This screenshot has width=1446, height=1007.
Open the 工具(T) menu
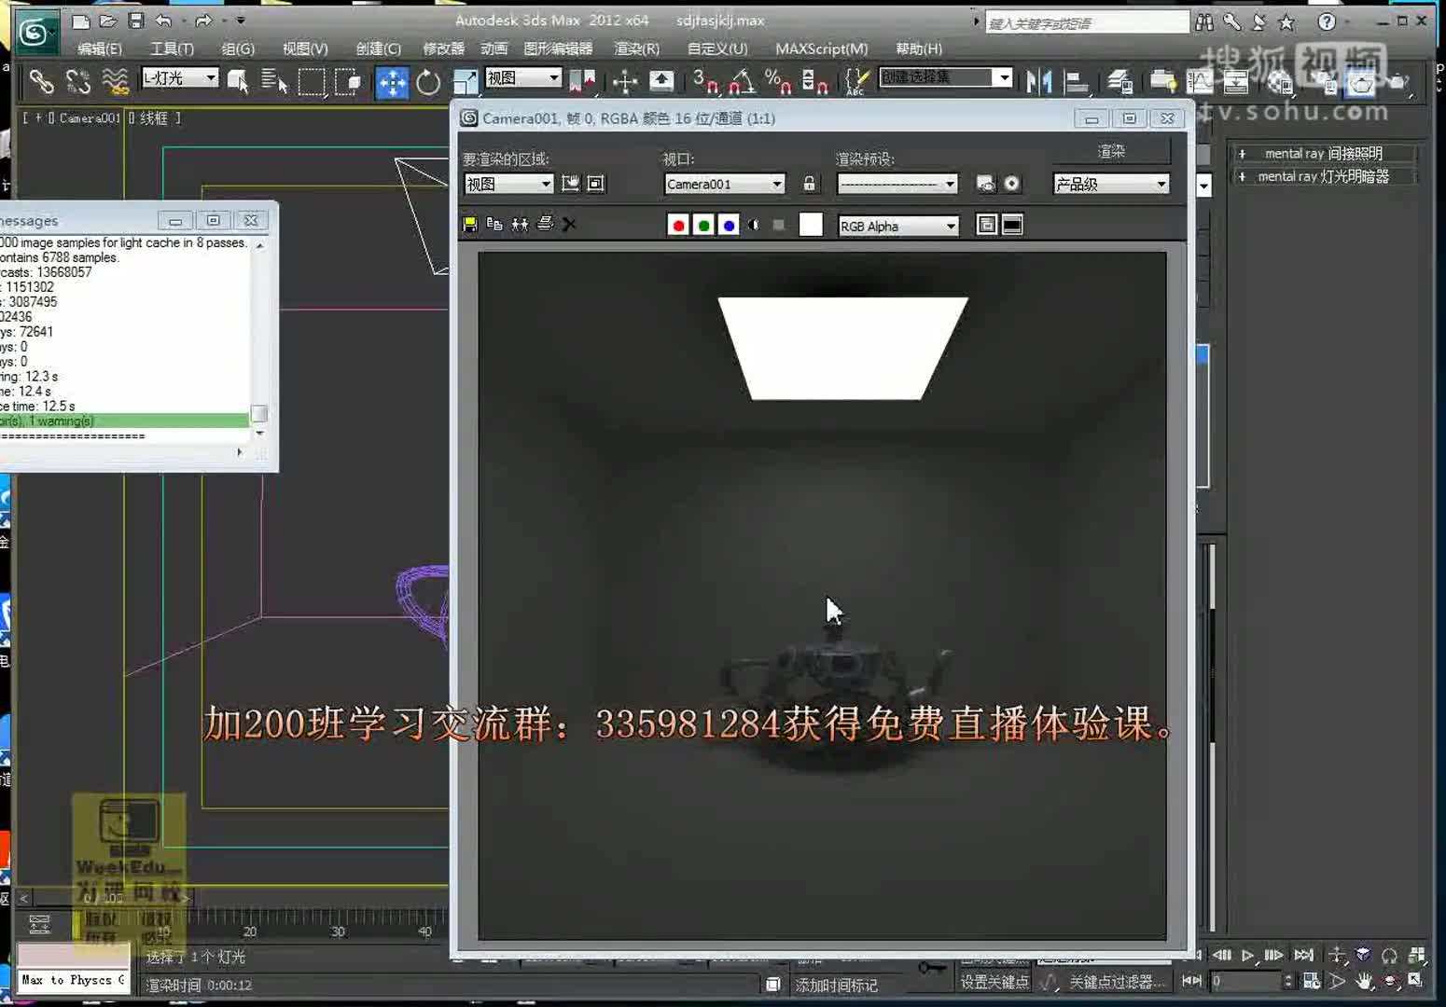(173, 48)
